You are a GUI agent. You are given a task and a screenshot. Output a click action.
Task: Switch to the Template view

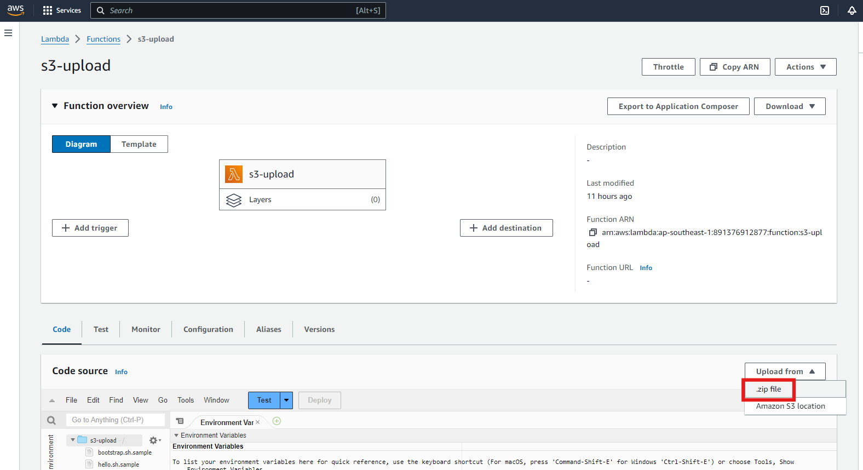click(x=139, y=144)
